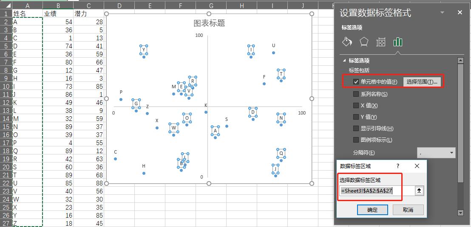Enable 图例项标示 checkbox
Screen dimensions: 471x227
click(x=356, y=140)
